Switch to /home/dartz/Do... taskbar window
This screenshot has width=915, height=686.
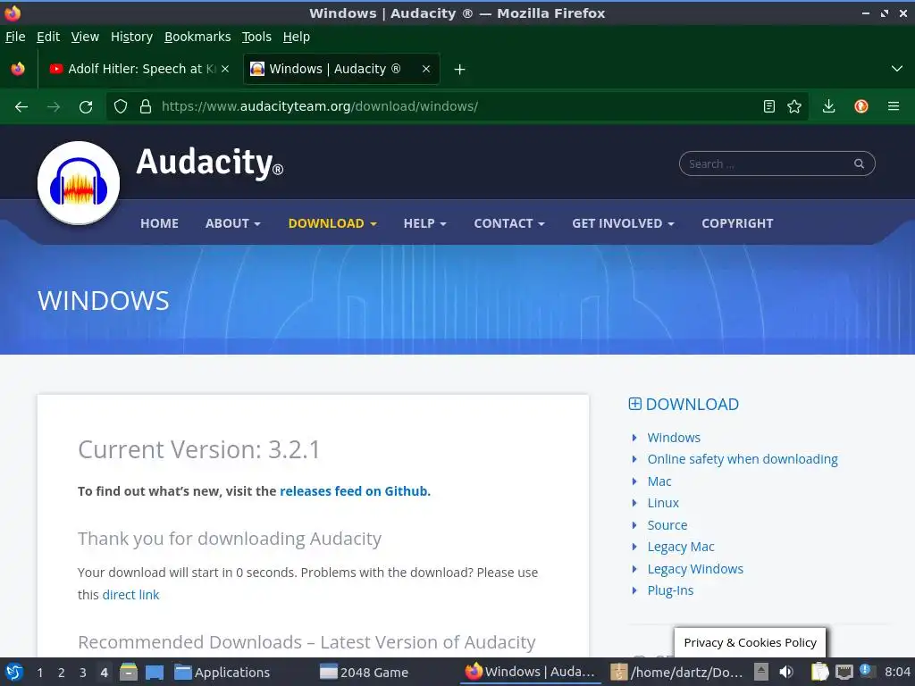(x=677, y=672)
